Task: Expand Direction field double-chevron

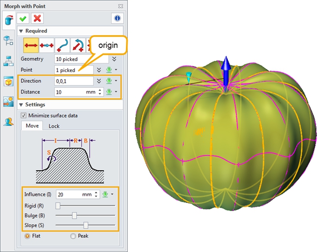Action: tap(99, 81)
